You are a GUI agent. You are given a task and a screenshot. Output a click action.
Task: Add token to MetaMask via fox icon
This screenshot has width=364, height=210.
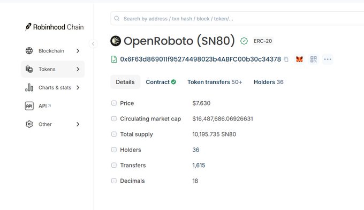[x=299, y=59]
